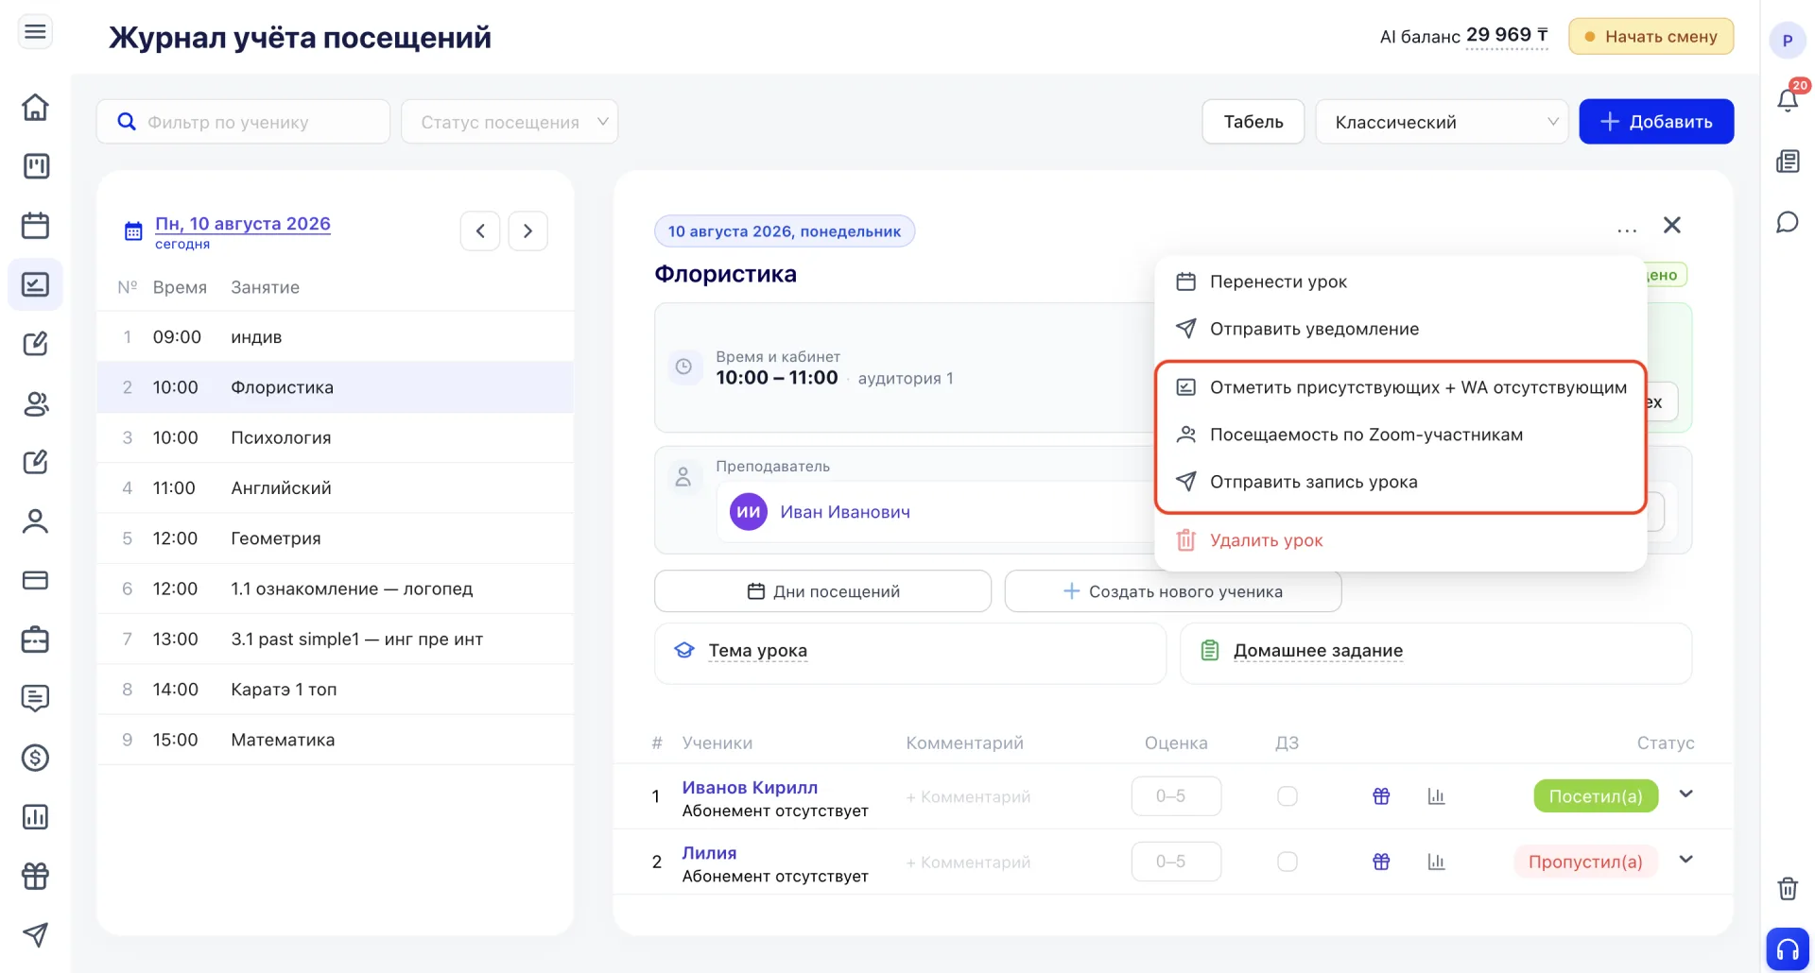Tick the ДЗ checkbox for Иванов Кирилл

(x=1288, y=796)
